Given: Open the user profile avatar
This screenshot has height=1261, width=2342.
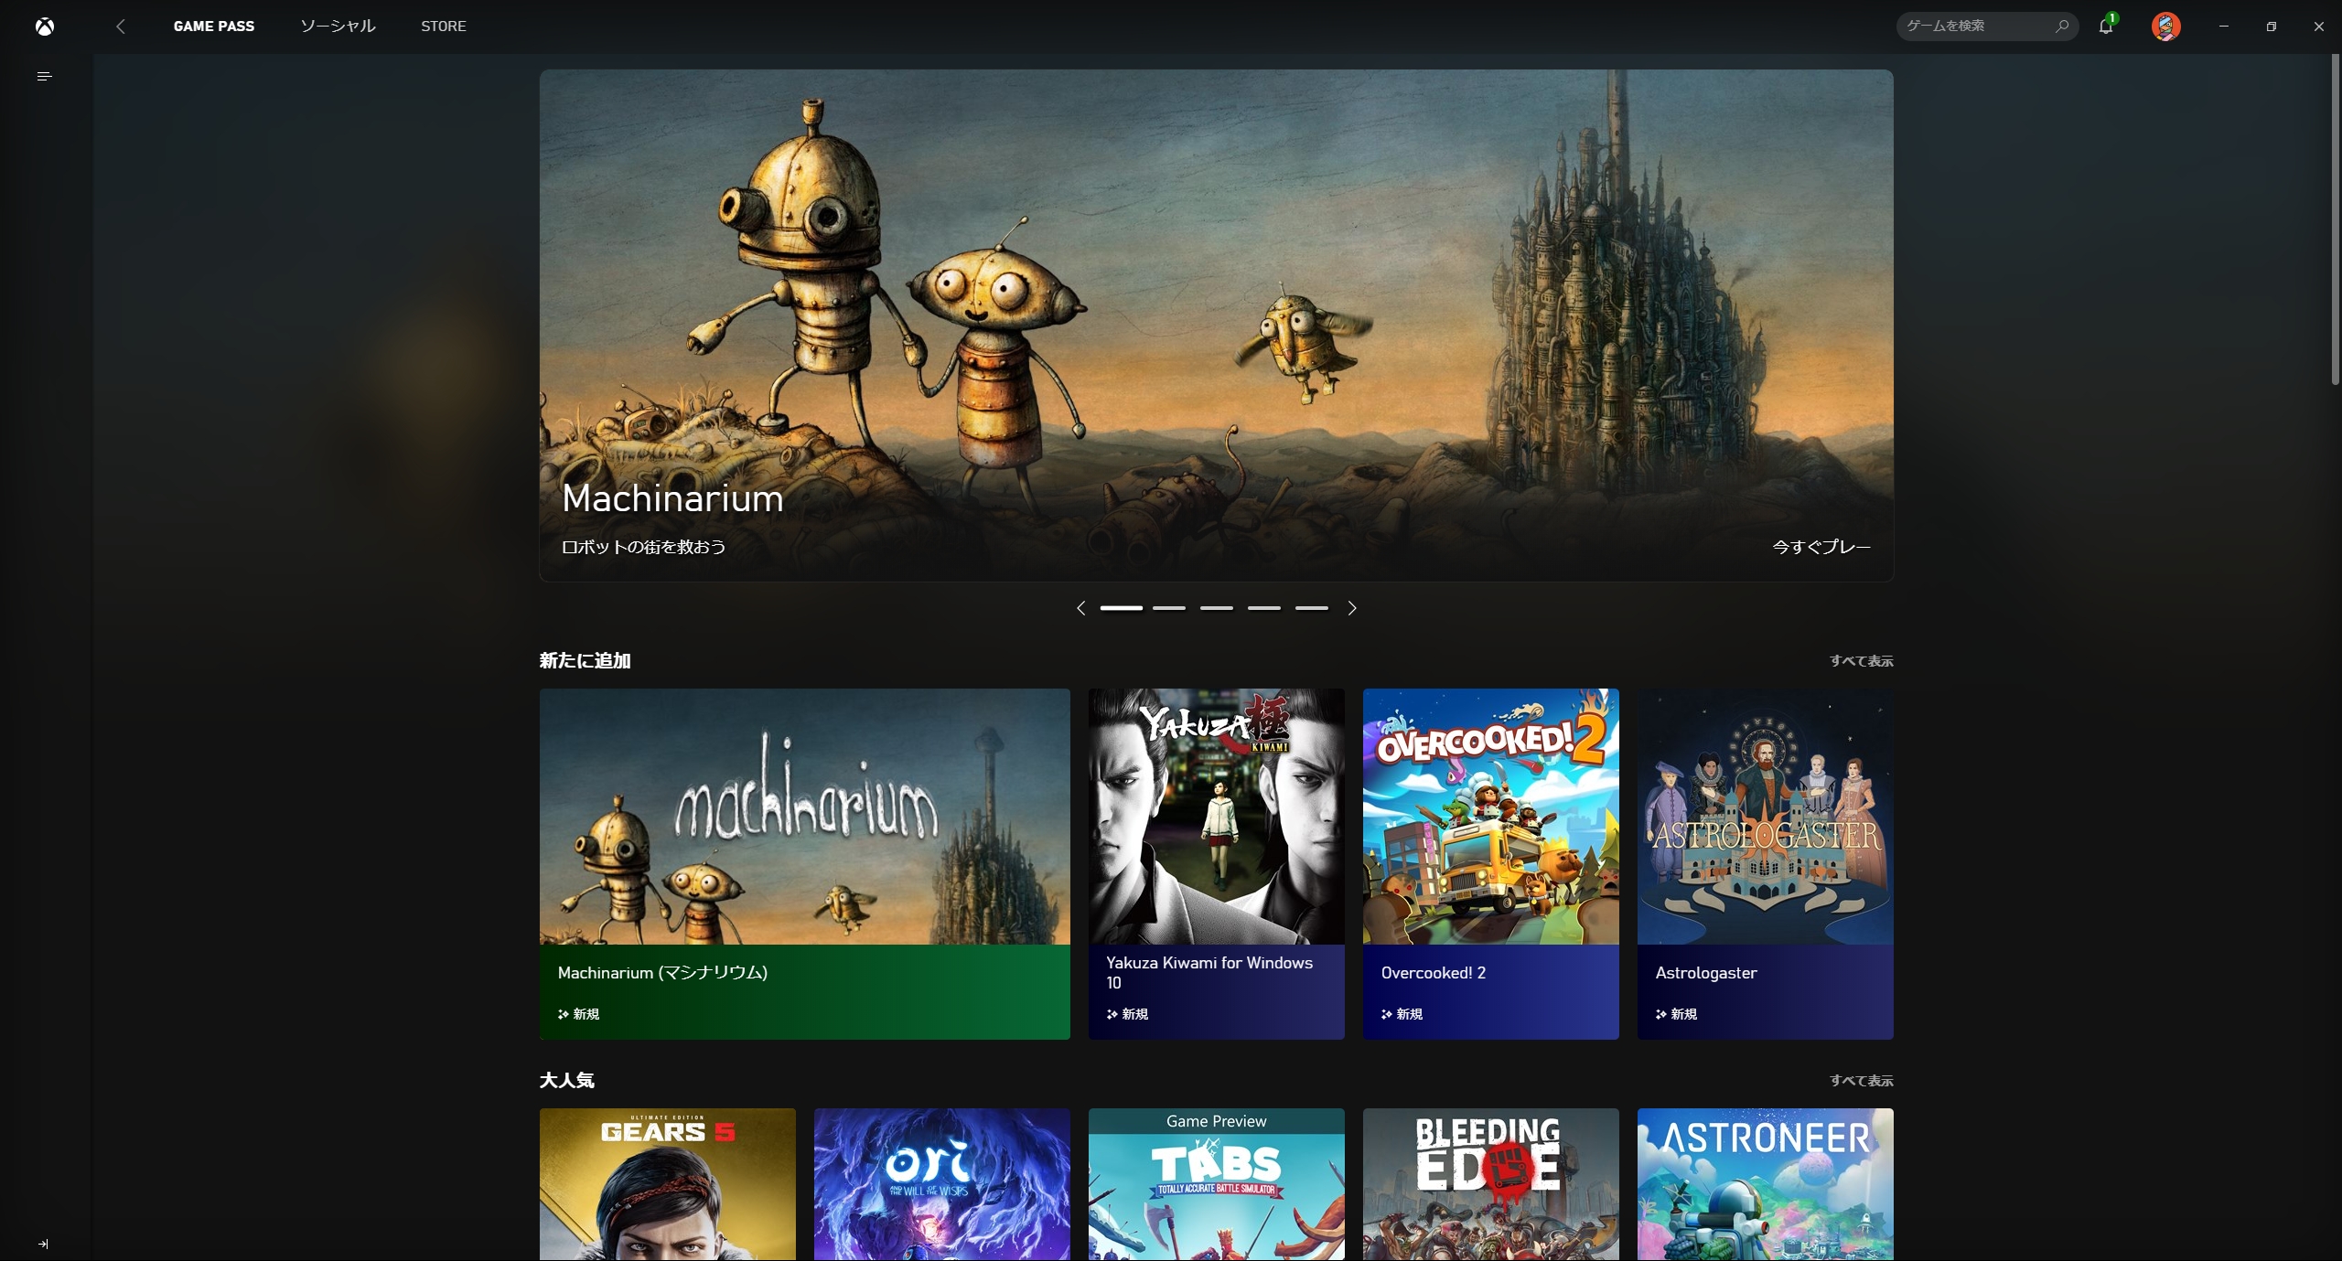Looking at the screenshot, I should click(x=2165, y=27).
